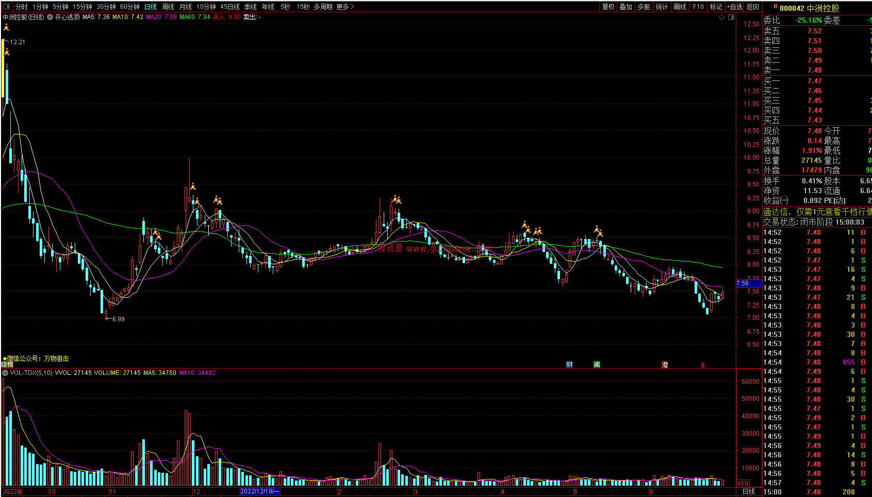The height and width of the screenshot is (497, 872).
Task: Click the 总量 27145 value
Action: [x=812, y=160]
